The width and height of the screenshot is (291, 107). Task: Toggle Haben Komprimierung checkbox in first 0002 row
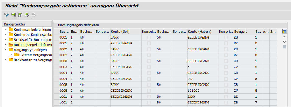point(226,49)
